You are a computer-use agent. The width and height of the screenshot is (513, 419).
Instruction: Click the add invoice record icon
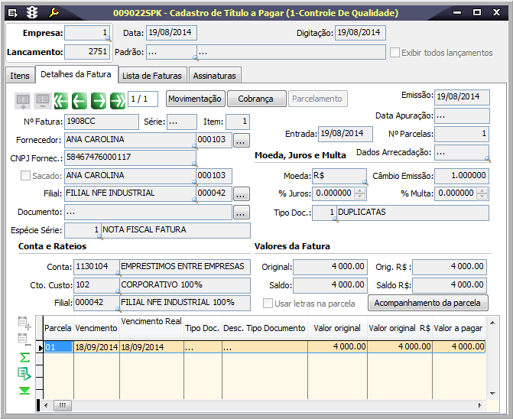pos(23,100)
